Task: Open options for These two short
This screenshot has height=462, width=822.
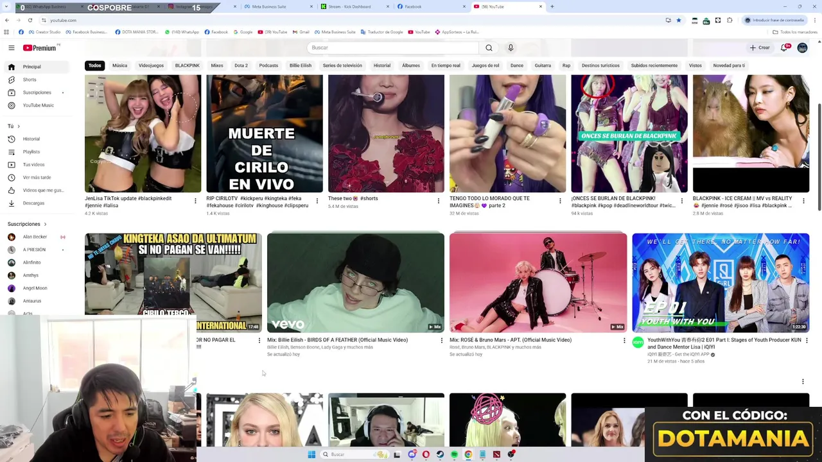Action: pyautogui.click(x=439, y=201)
